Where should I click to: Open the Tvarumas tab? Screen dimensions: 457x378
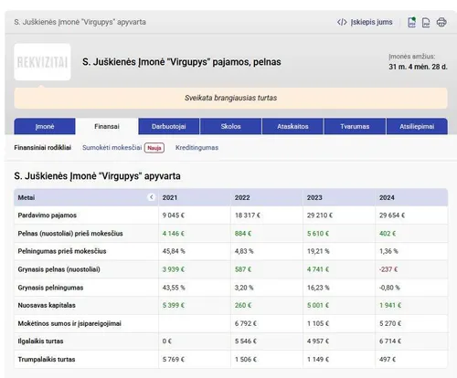[x=355, y=126]
